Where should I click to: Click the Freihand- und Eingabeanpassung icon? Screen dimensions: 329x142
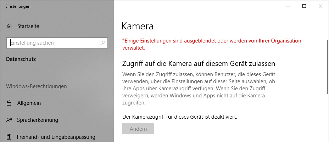[10, 137]
